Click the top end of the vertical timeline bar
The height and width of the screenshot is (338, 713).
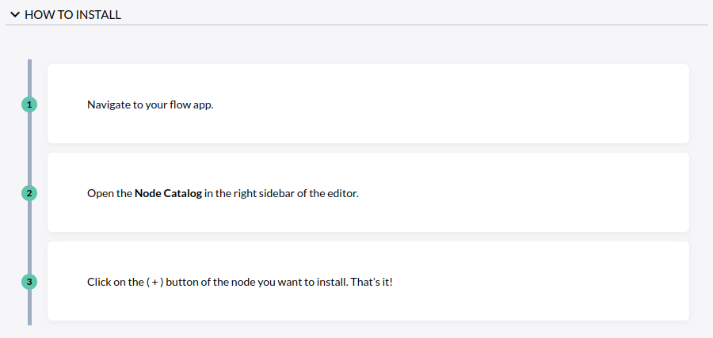pos(29,63)
